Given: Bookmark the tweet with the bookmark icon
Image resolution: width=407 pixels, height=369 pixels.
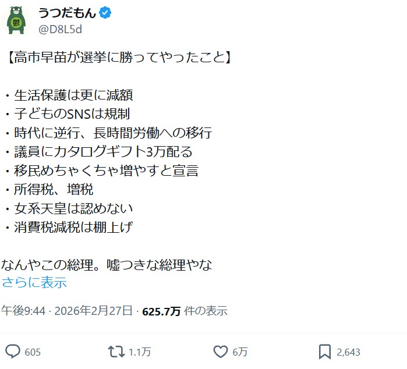Looking at the screenshot, I should (325, 352).
